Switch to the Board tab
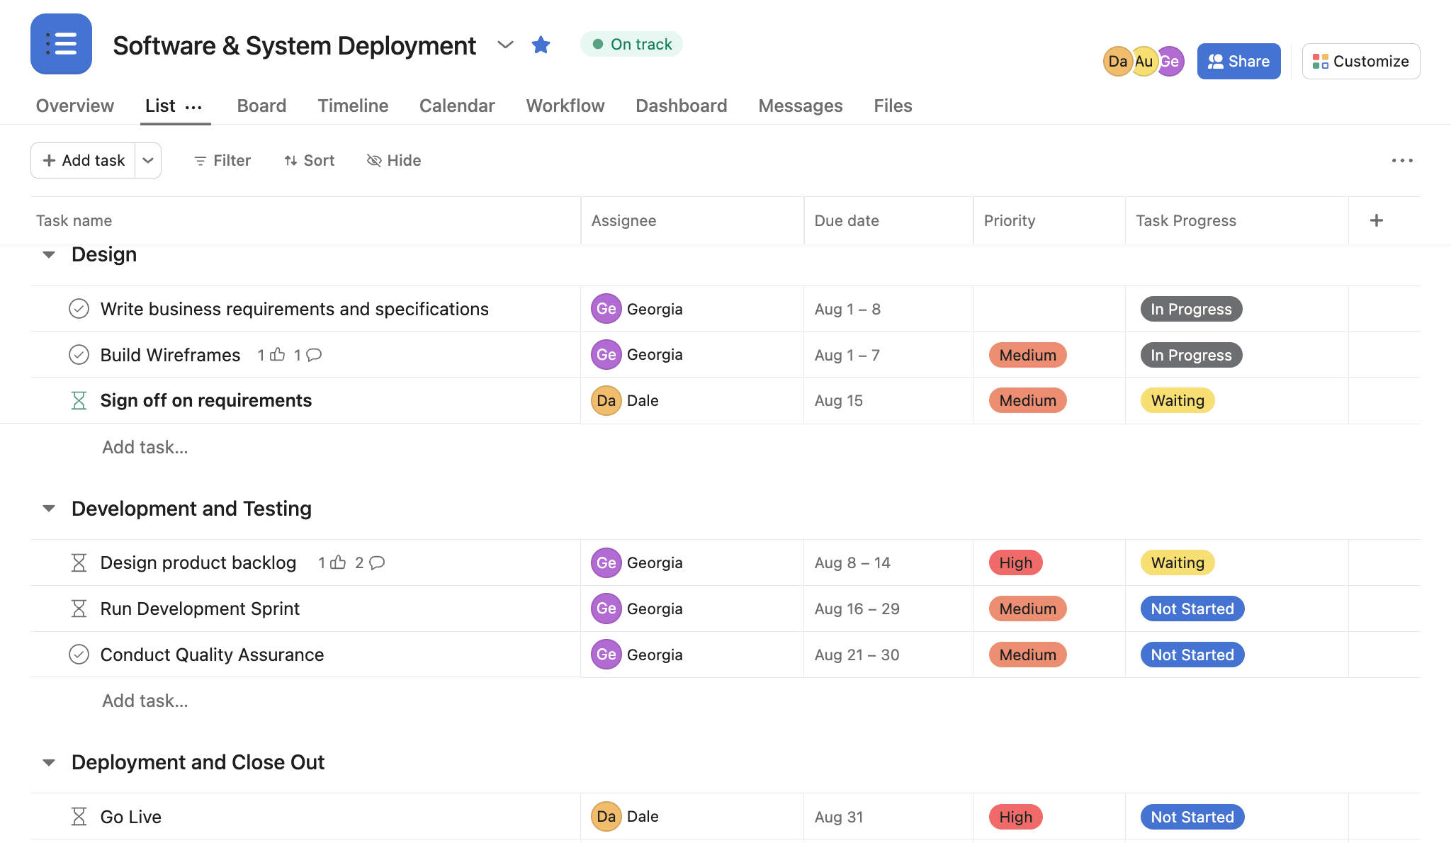Viewport: 1451px width, 843px height. pos(261,106)
